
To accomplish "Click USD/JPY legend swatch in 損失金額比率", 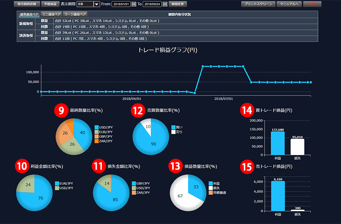I will tap(134, 188).
